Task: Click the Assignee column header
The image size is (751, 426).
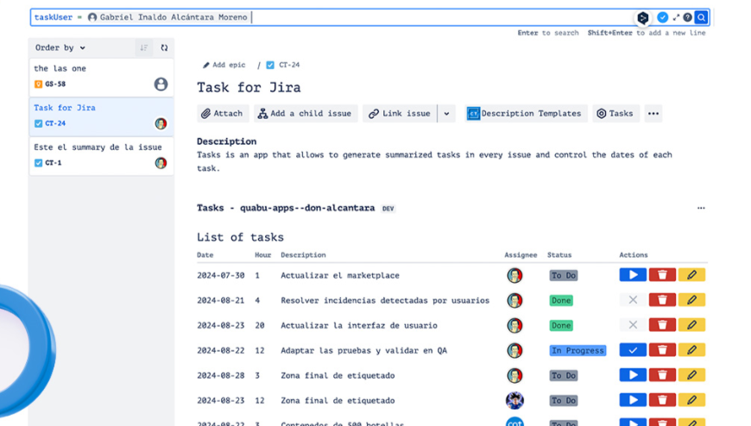Action: coord(521,255)
